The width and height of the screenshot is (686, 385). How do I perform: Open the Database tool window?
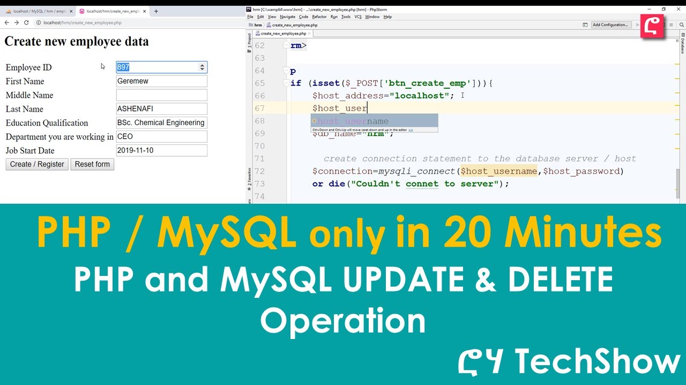683,43
